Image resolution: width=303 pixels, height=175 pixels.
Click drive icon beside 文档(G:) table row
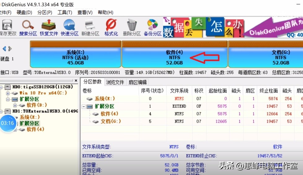pos(96,122)
